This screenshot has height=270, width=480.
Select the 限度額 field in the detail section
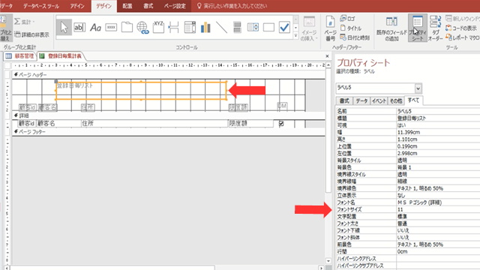[x=250, y=123]
